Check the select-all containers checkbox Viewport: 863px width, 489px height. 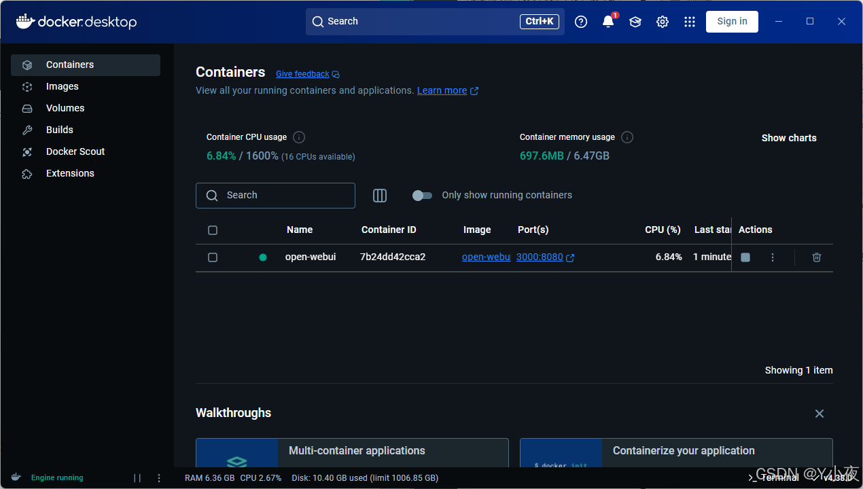[213, 230]
